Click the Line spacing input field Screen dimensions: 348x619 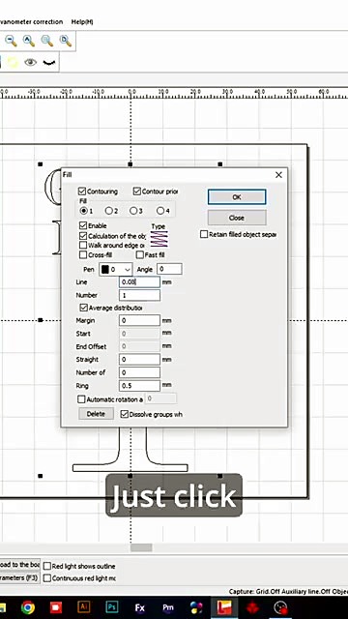[x=139, y=281]
